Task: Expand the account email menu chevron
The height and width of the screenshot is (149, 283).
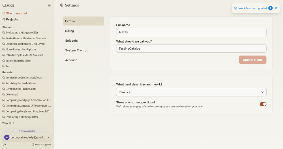Action: 49,137
